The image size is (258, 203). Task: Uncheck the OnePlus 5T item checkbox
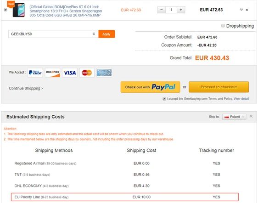(x=6, y=10)
